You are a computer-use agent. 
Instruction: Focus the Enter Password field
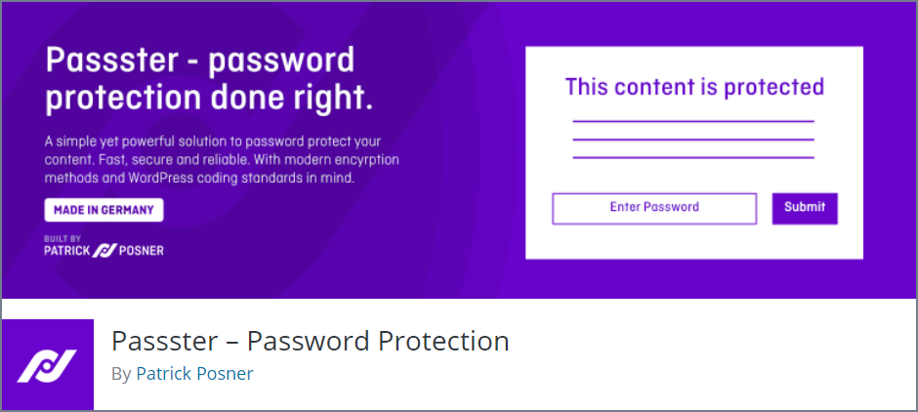pyautogui.click(x=654, y=208)
